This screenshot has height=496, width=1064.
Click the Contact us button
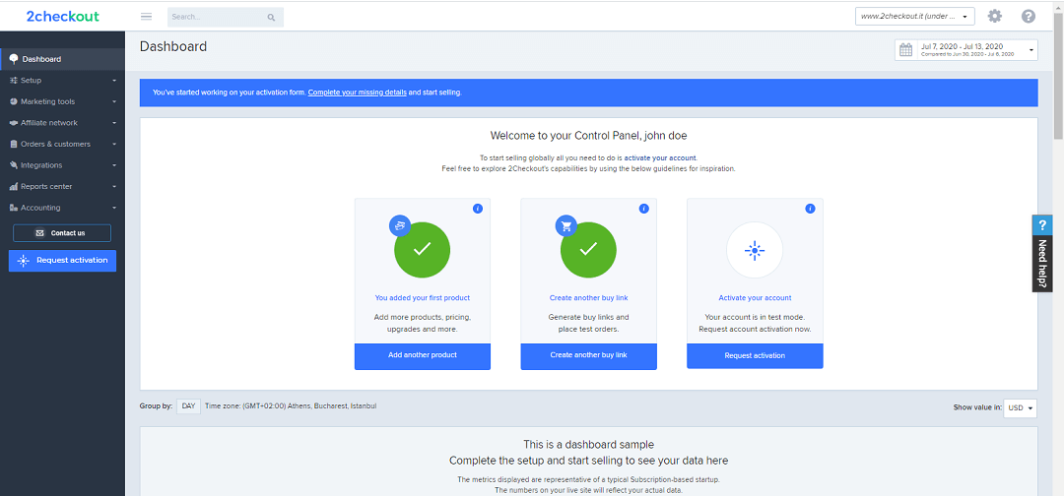62,233
